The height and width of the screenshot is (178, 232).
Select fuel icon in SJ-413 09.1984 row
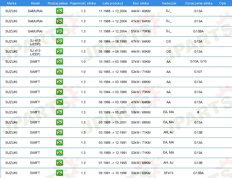tap(59, 41)
